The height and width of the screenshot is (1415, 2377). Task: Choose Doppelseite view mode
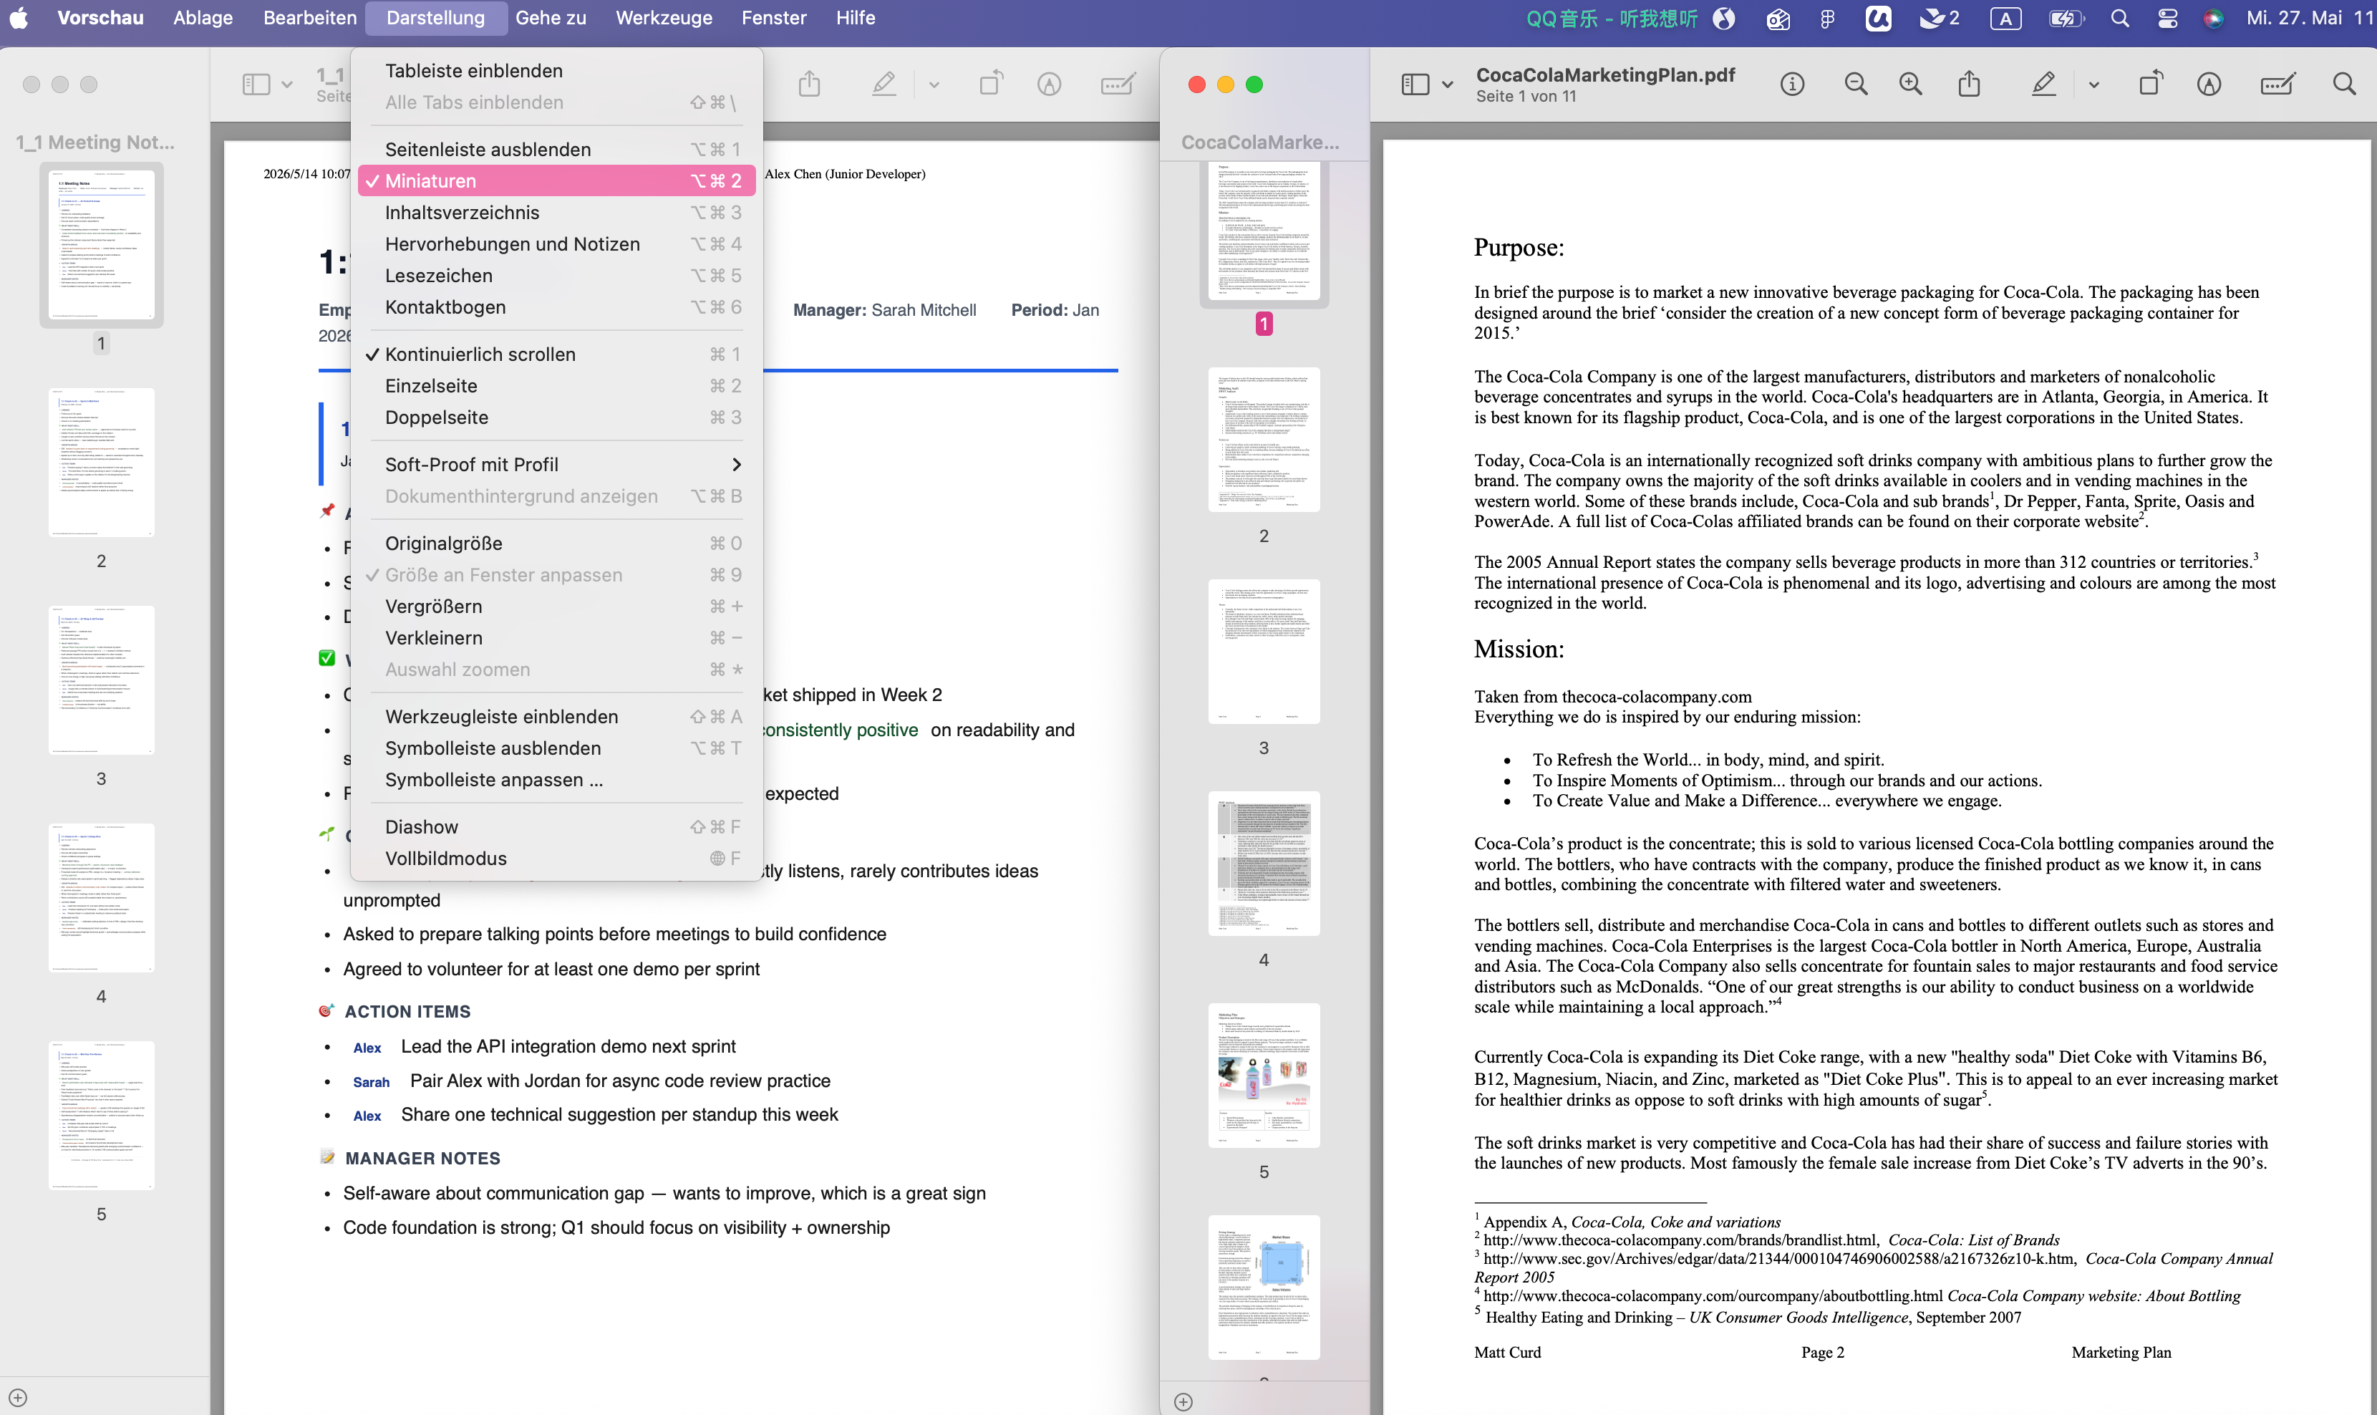point(556,417)
